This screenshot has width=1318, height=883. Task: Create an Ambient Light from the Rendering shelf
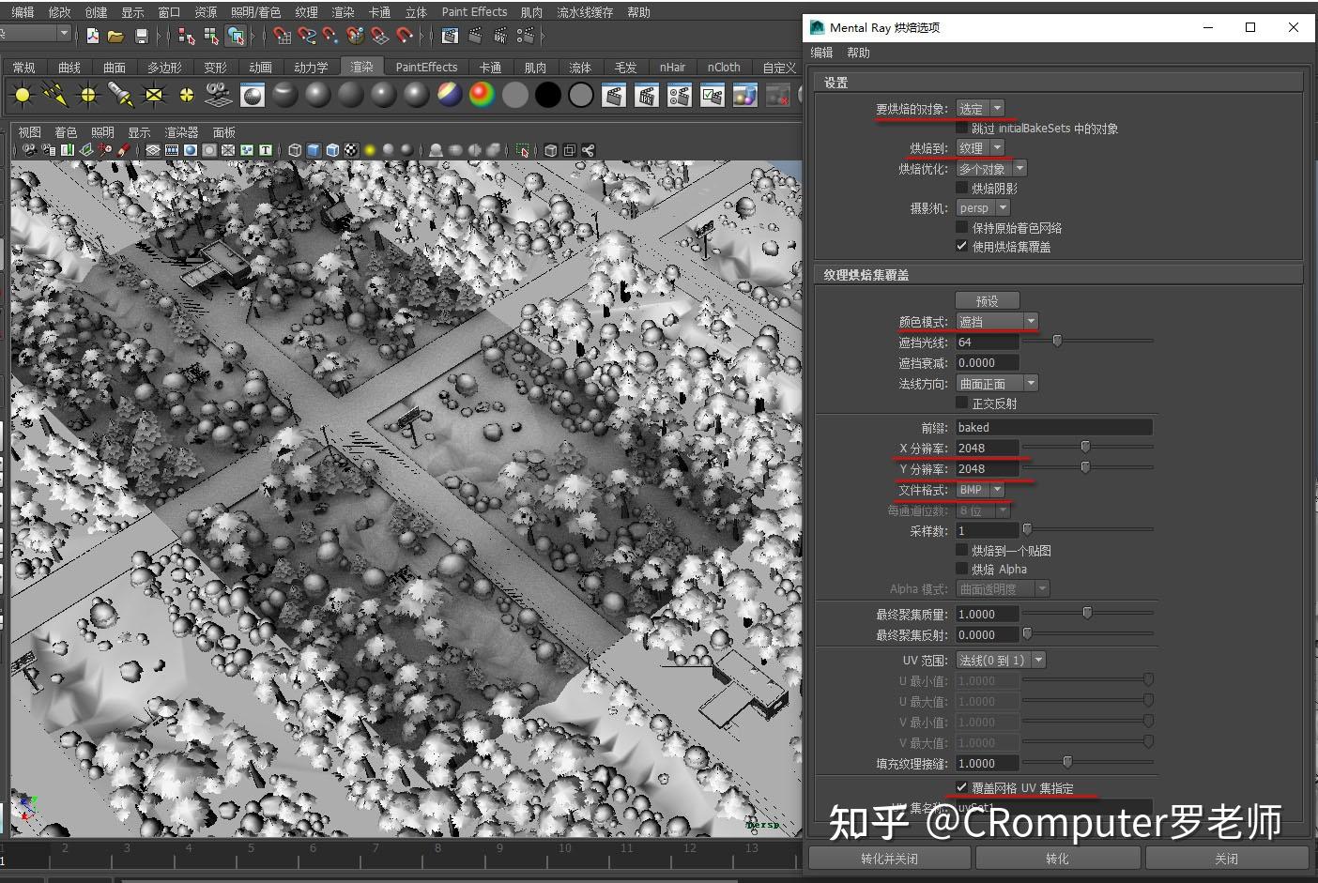[22, 94]
